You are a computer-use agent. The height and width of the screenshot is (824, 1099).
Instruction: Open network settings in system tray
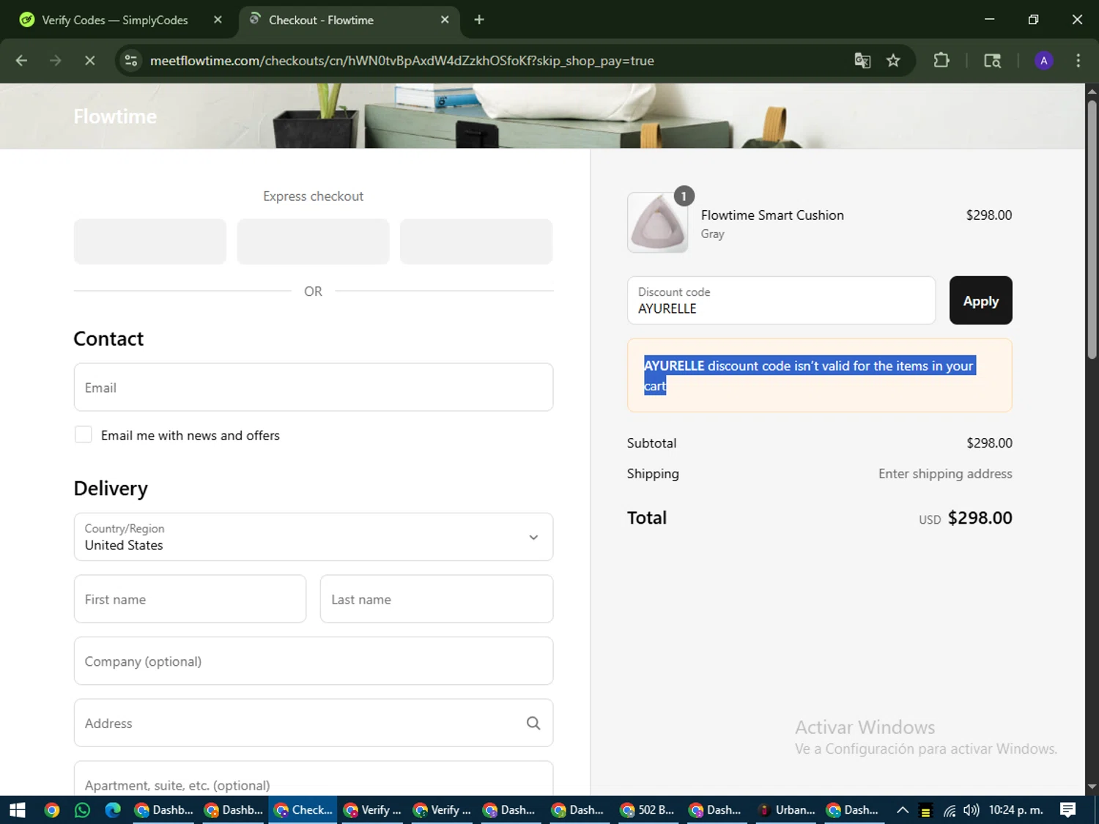950,810
